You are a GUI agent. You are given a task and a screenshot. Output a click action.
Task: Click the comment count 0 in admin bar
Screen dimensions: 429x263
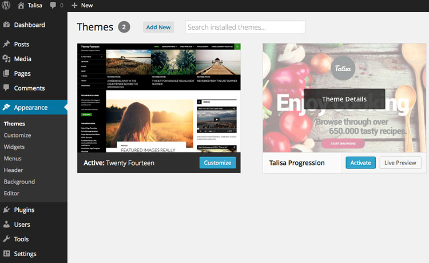coord(62,6)
